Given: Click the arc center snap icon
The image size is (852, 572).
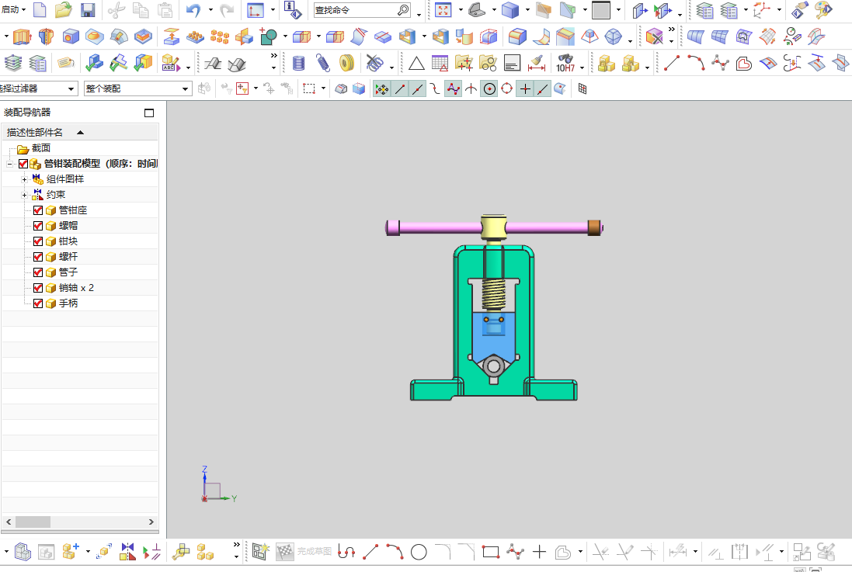Looking at the screenshot, I should tap(489, 88).
